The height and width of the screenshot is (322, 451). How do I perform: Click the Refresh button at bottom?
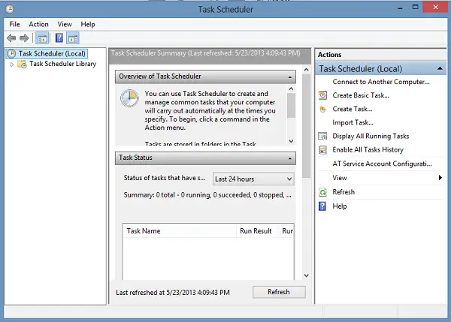pos(279,292)
